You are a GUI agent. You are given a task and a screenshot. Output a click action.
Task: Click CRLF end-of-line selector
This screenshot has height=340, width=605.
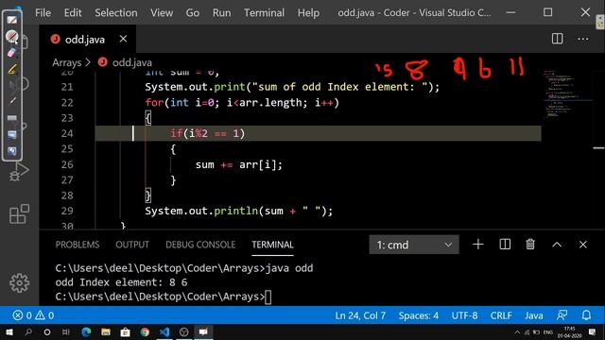(x=501, y=315)
